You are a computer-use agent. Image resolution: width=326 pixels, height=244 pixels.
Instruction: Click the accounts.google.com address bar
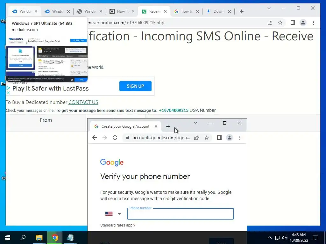161,138
